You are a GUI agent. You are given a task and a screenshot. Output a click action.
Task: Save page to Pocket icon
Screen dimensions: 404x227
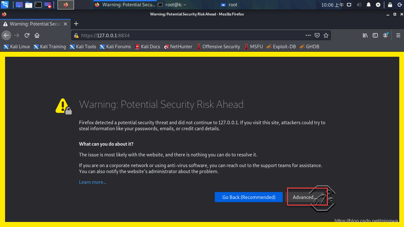pyautogui.click(x=317, y=35)
